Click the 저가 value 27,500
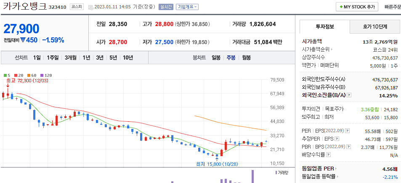401x183 pixels. point(164,42)
